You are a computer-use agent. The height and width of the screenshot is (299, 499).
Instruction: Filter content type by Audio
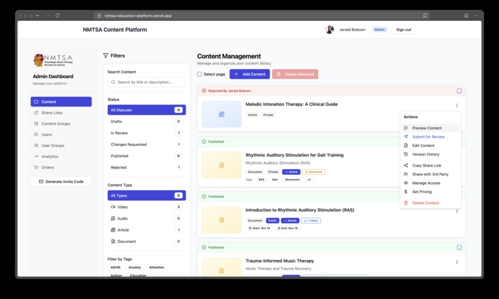147,218
